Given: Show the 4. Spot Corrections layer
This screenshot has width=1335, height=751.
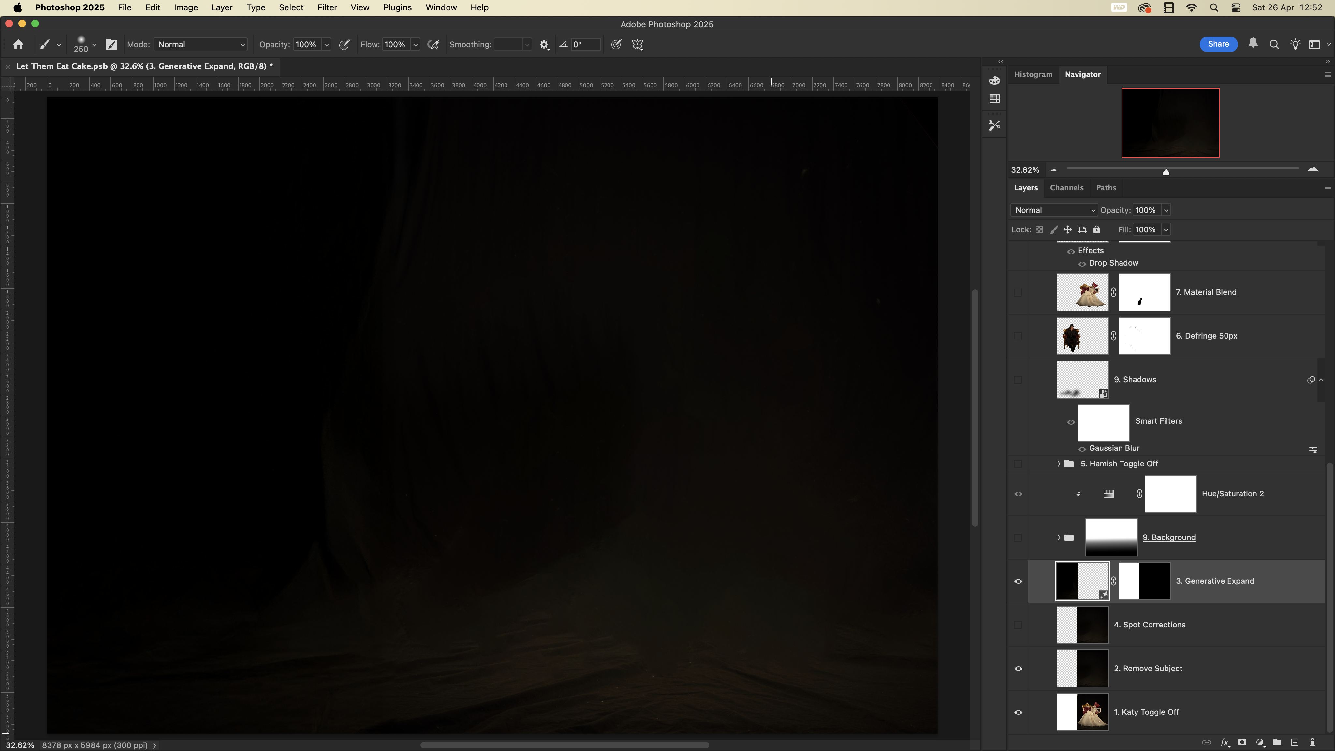Looking at the screenshot, I should [x=1018, y=625].
